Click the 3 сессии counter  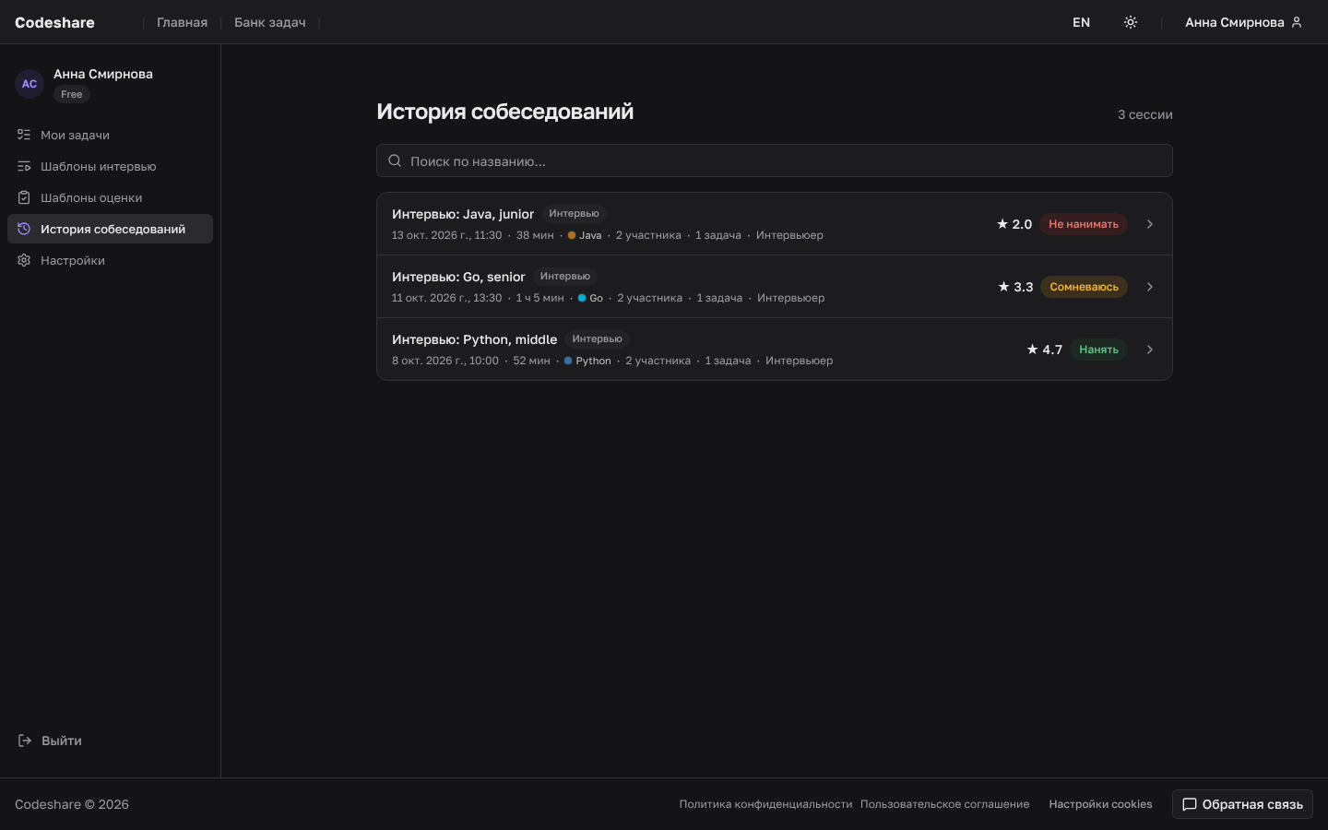click(1144, 114)
